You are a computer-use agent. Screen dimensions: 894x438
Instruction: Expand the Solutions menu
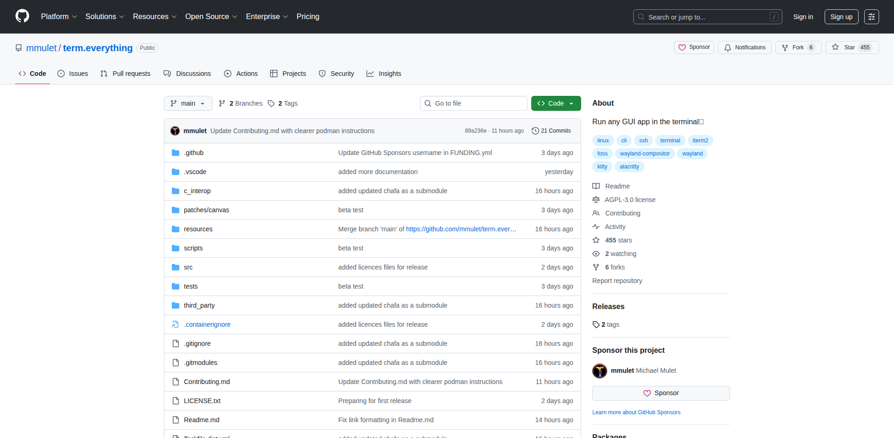click(105, 16)
